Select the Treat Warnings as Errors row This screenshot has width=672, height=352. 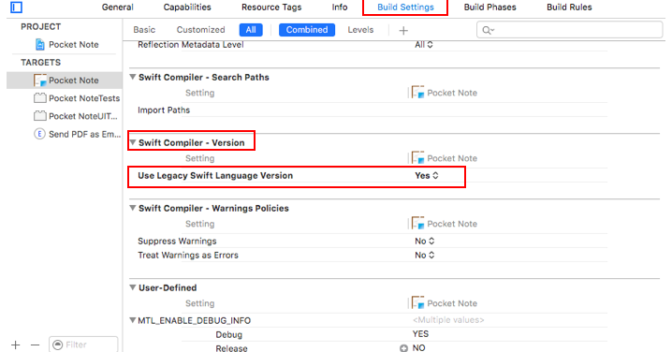tap(369, 255)
